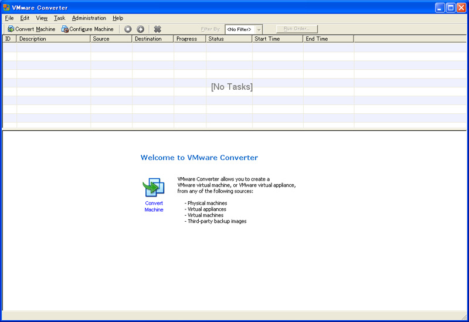Sort by the Progress column header

click(190, 39)
